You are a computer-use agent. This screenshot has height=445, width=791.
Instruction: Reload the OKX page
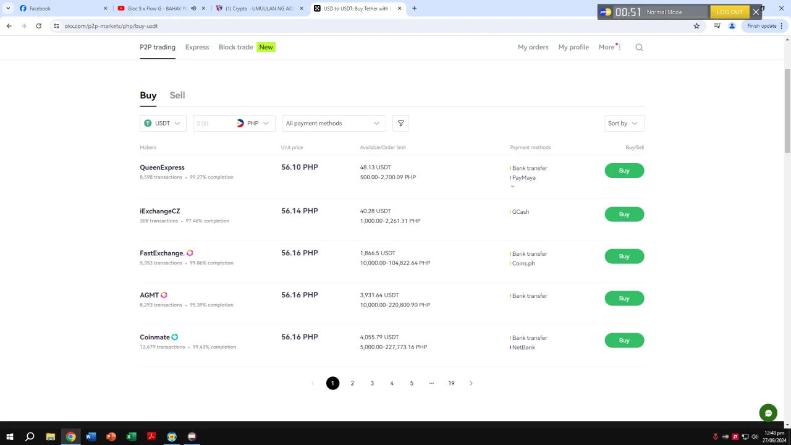(x=38, y=26)
